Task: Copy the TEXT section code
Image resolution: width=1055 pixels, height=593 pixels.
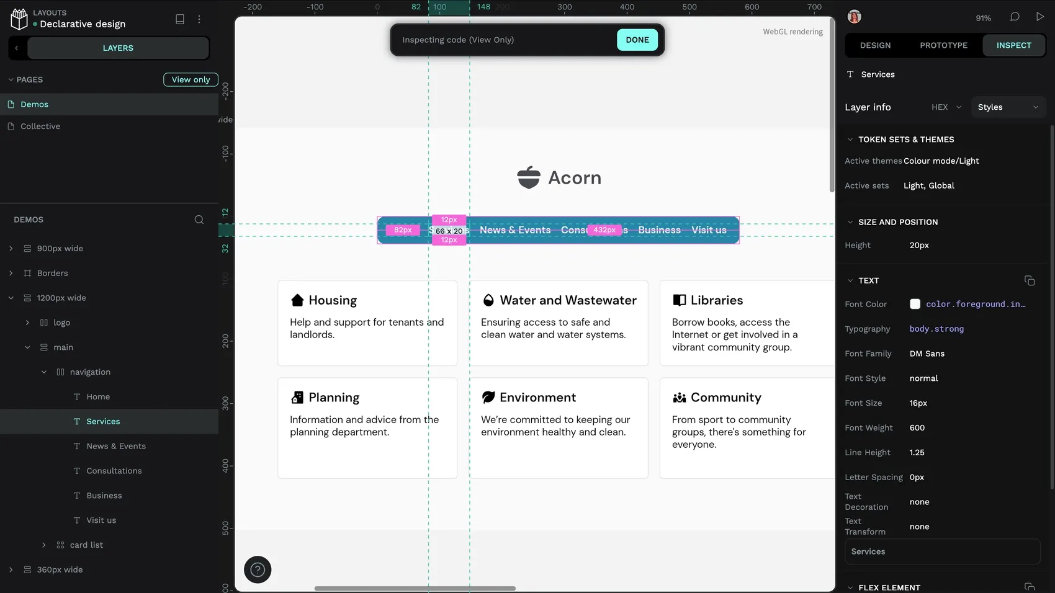Action: pos(1030,281)
